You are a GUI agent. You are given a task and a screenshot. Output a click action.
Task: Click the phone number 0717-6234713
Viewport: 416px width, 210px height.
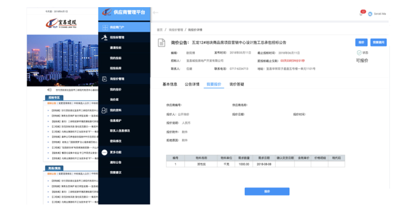239,69
